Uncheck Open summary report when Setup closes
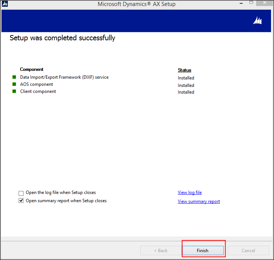 [21, 201]
